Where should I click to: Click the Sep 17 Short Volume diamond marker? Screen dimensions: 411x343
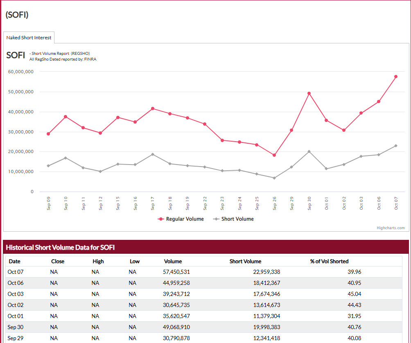[x=153, y=154]
